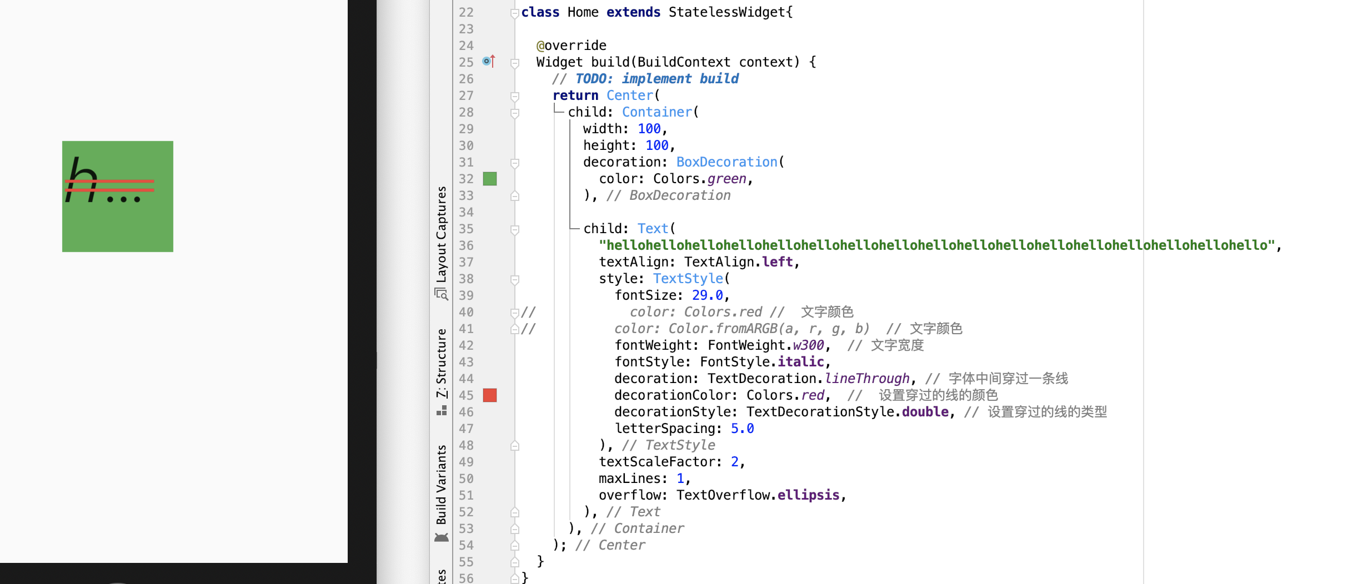Click the fontSize value 29.0
The height and width of the screenshot is (584, 1363).
click(708, 295)
